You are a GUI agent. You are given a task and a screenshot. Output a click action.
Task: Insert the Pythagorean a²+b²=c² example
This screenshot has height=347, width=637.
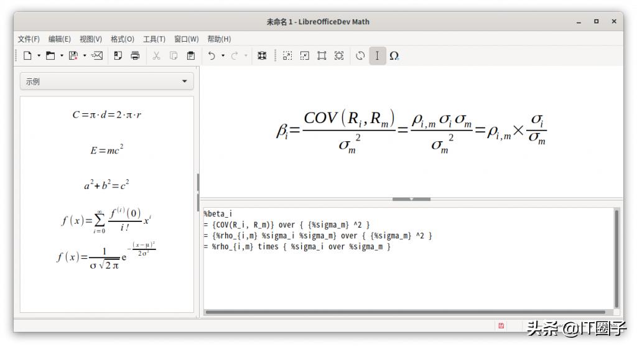click(107, 185)
